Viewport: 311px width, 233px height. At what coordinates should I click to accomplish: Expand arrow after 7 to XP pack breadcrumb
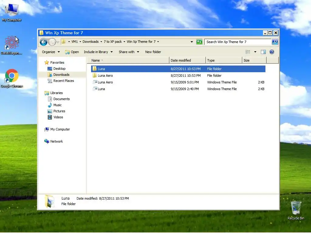[x=124, y=42]
